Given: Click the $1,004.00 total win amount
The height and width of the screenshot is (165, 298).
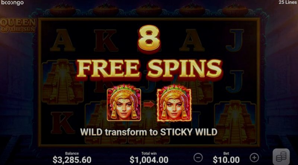Looking at the screenshot, I should pos(149,160).
